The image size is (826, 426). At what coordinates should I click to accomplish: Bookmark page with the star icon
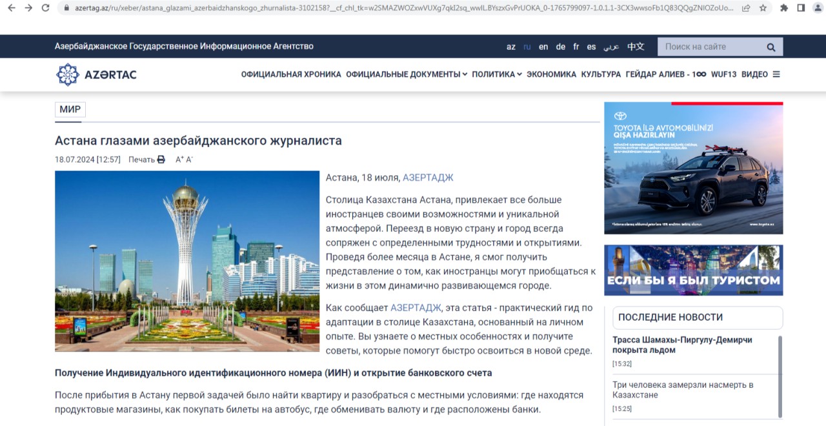(x=763, y=8)
